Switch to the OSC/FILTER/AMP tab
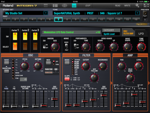 coord(128,32)
